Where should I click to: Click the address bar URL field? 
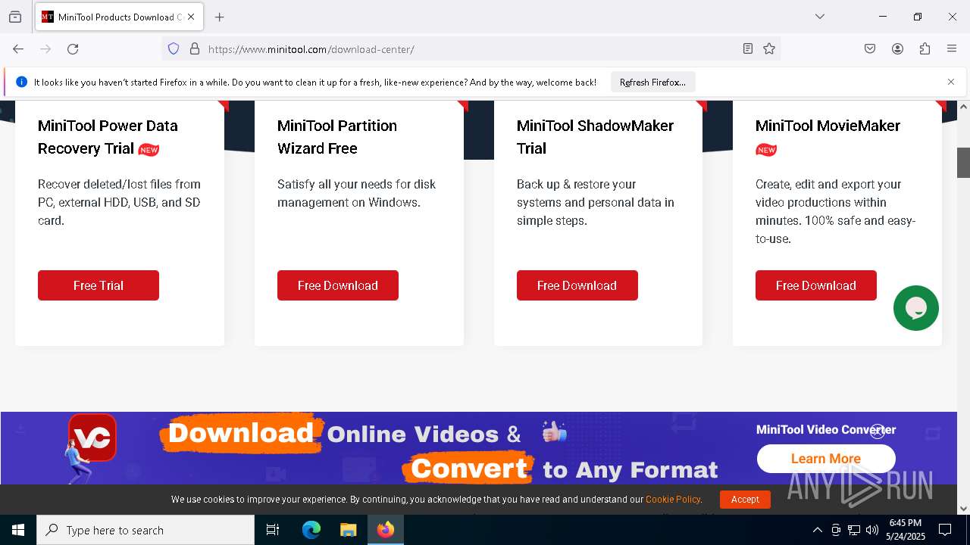(x=470, y=49)
